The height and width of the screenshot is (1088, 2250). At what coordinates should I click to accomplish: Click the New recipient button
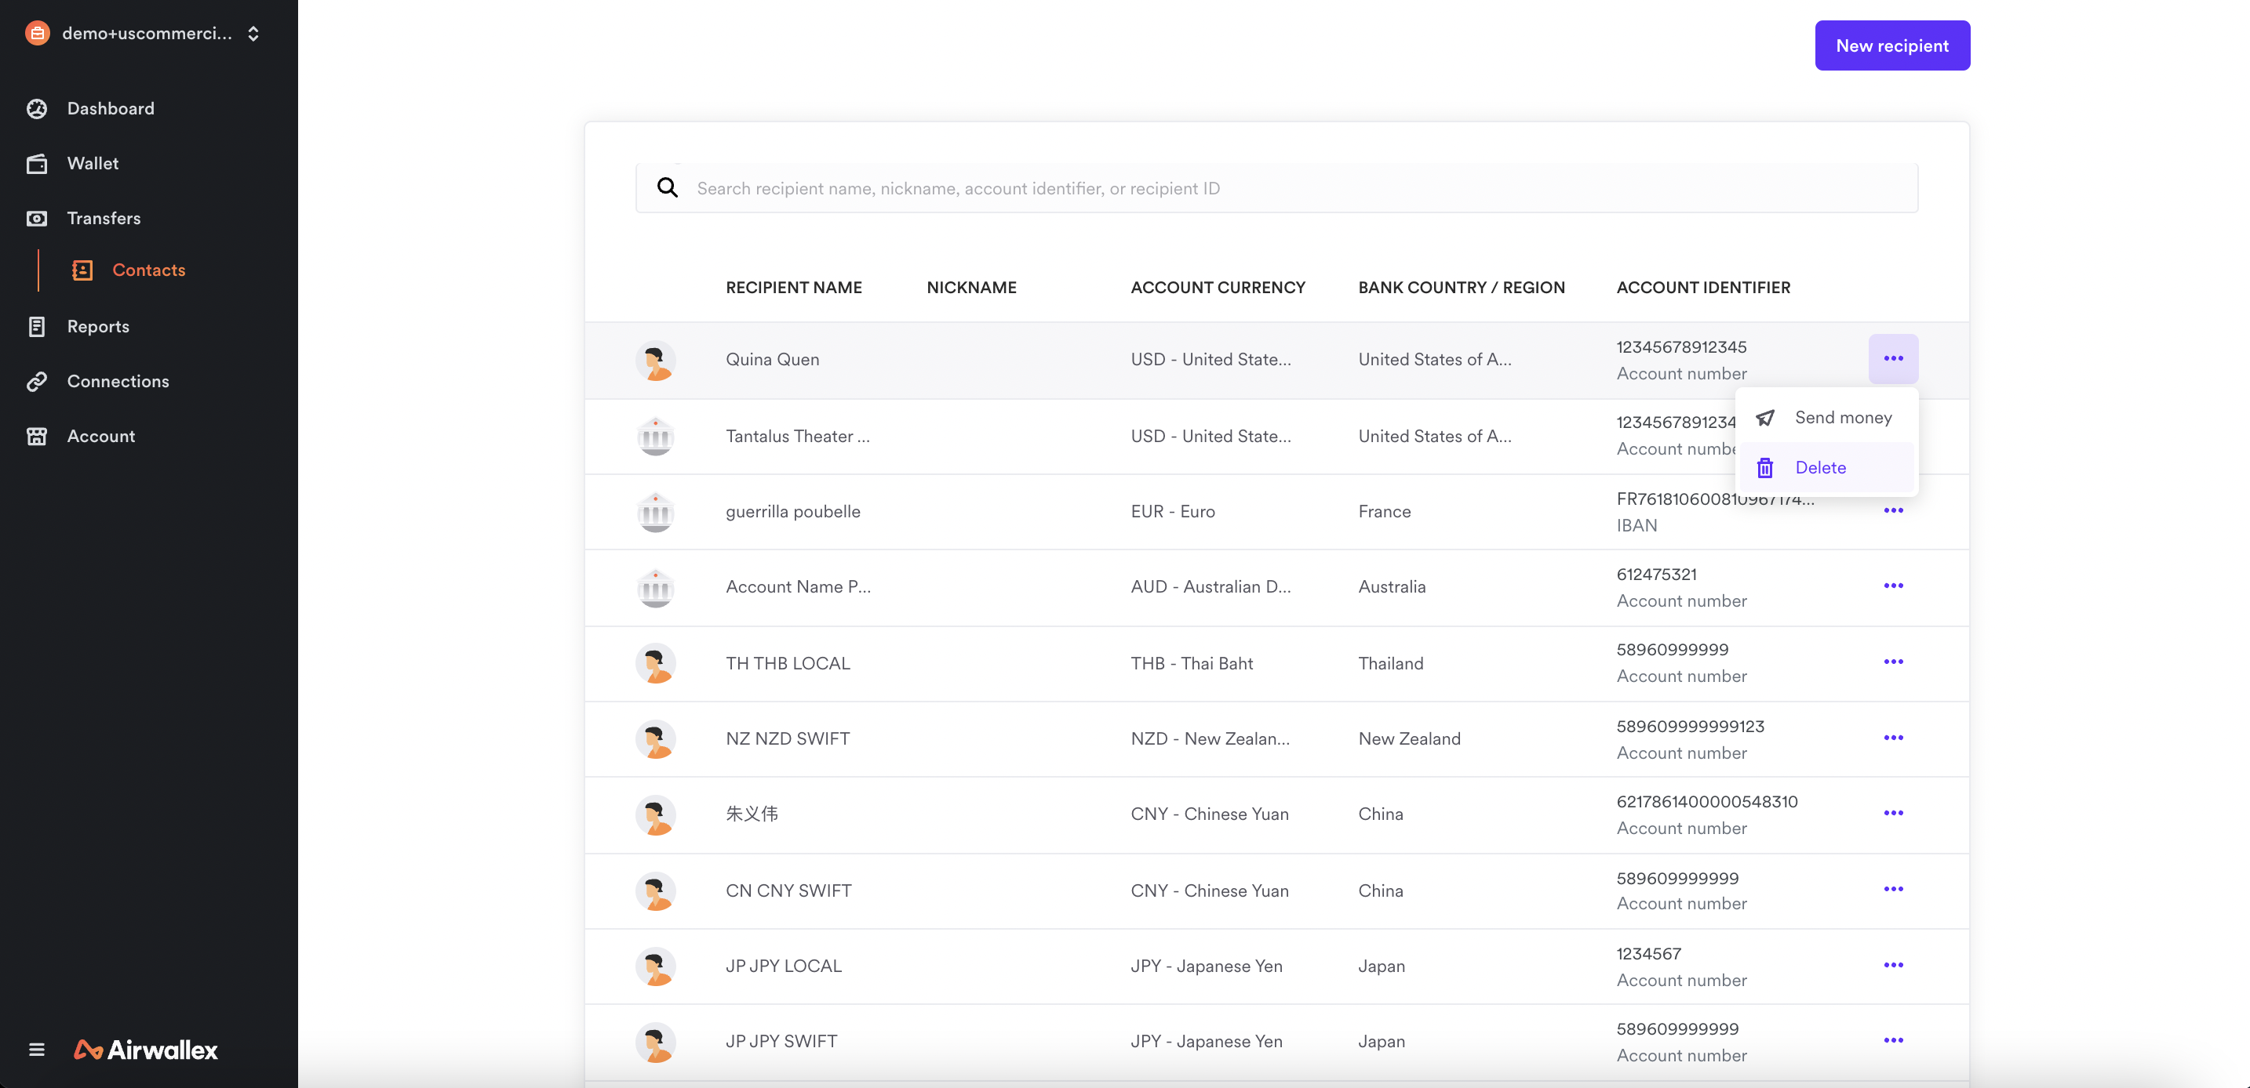[1892, 45]
